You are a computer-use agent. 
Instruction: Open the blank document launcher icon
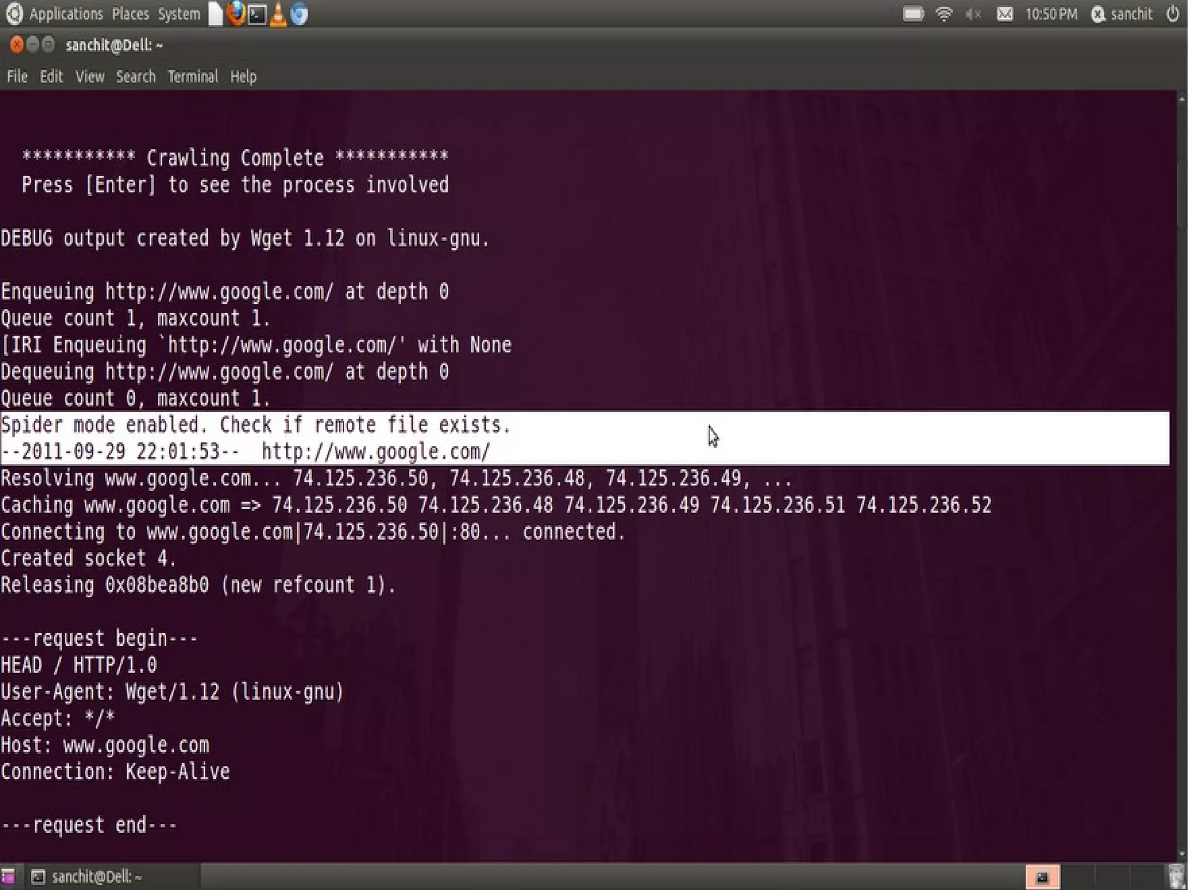[215, 14]
